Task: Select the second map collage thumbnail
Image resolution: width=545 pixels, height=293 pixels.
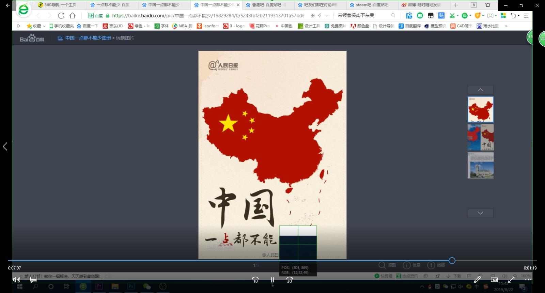Action: [480, 137]
